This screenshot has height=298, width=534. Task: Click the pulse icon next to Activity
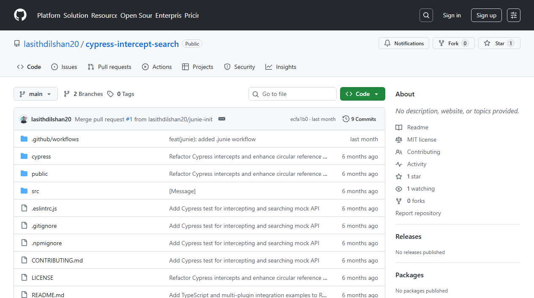[399, 164]
